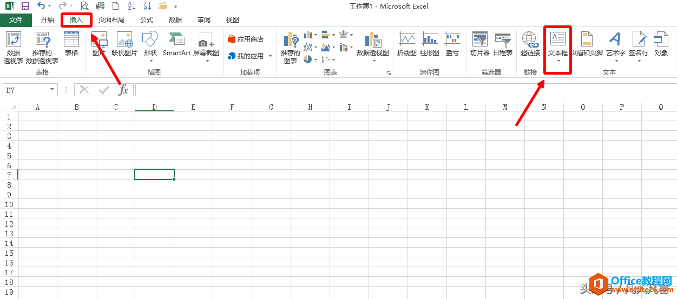Open the Undo history dropdown arrow
677x299 pixels.
click(x=49, y=6)
